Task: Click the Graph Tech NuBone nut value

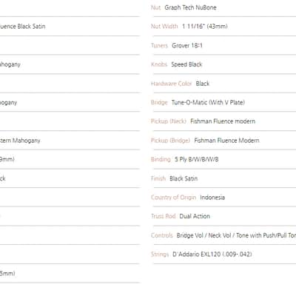Action: point(190,7)
